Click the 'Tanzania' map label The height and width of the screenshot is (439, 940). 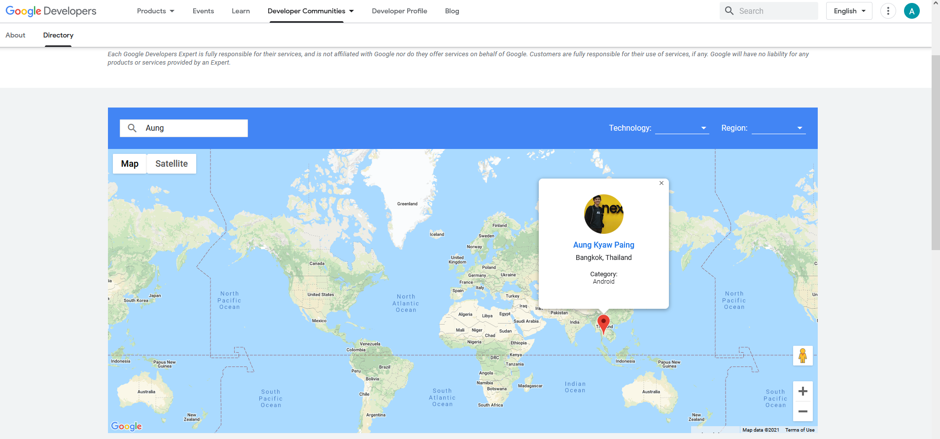pyautogui.click(x=515, y=364)
